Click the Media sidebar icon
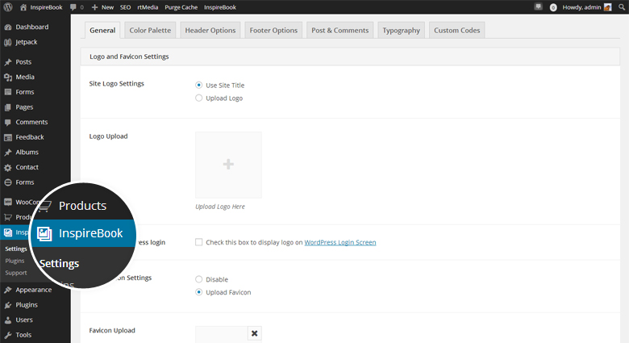This screenshot has width=629, height=343. pos(8,77)
